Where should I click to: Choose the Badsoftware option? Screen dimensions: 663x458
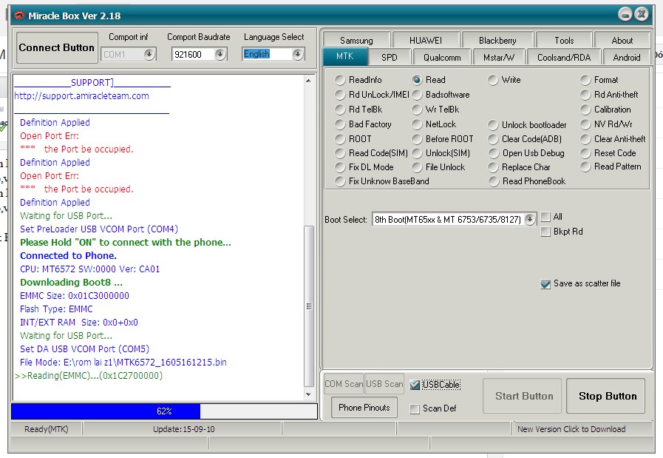[x=416, y=95]
